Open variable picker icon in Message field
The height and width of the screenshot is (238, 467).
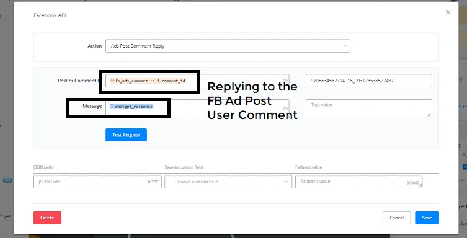285,108
